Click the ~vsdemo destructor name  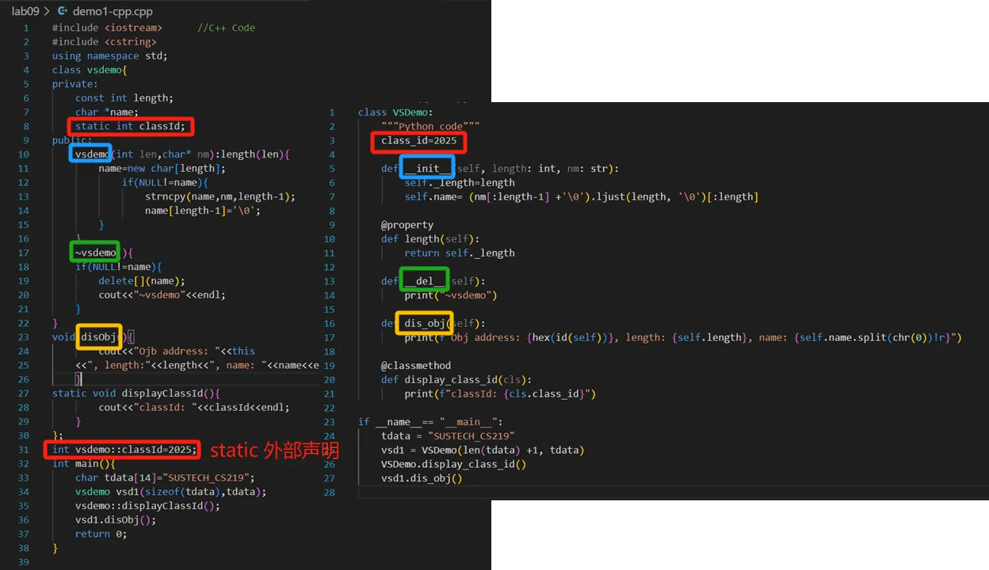coord(96,253)
